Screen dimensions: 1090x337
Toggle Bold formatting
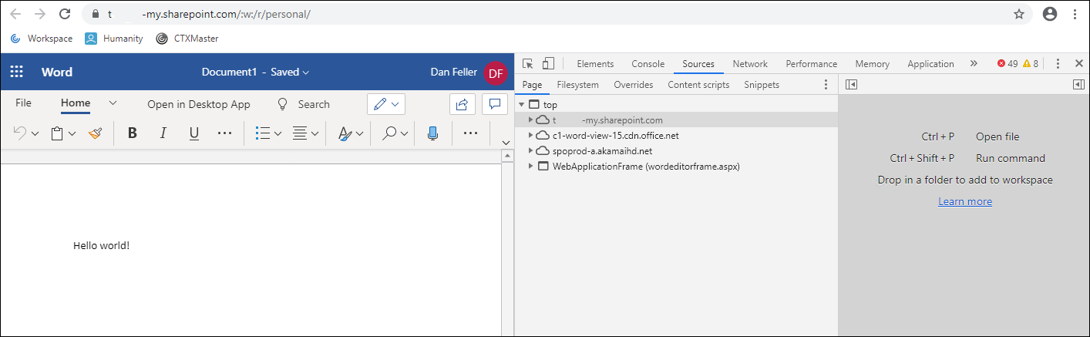point(133,133)
